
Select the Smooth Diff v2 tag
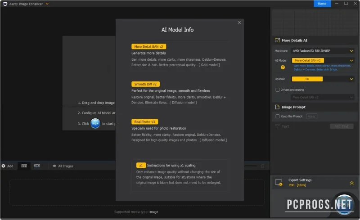click(x=145, y=84)
